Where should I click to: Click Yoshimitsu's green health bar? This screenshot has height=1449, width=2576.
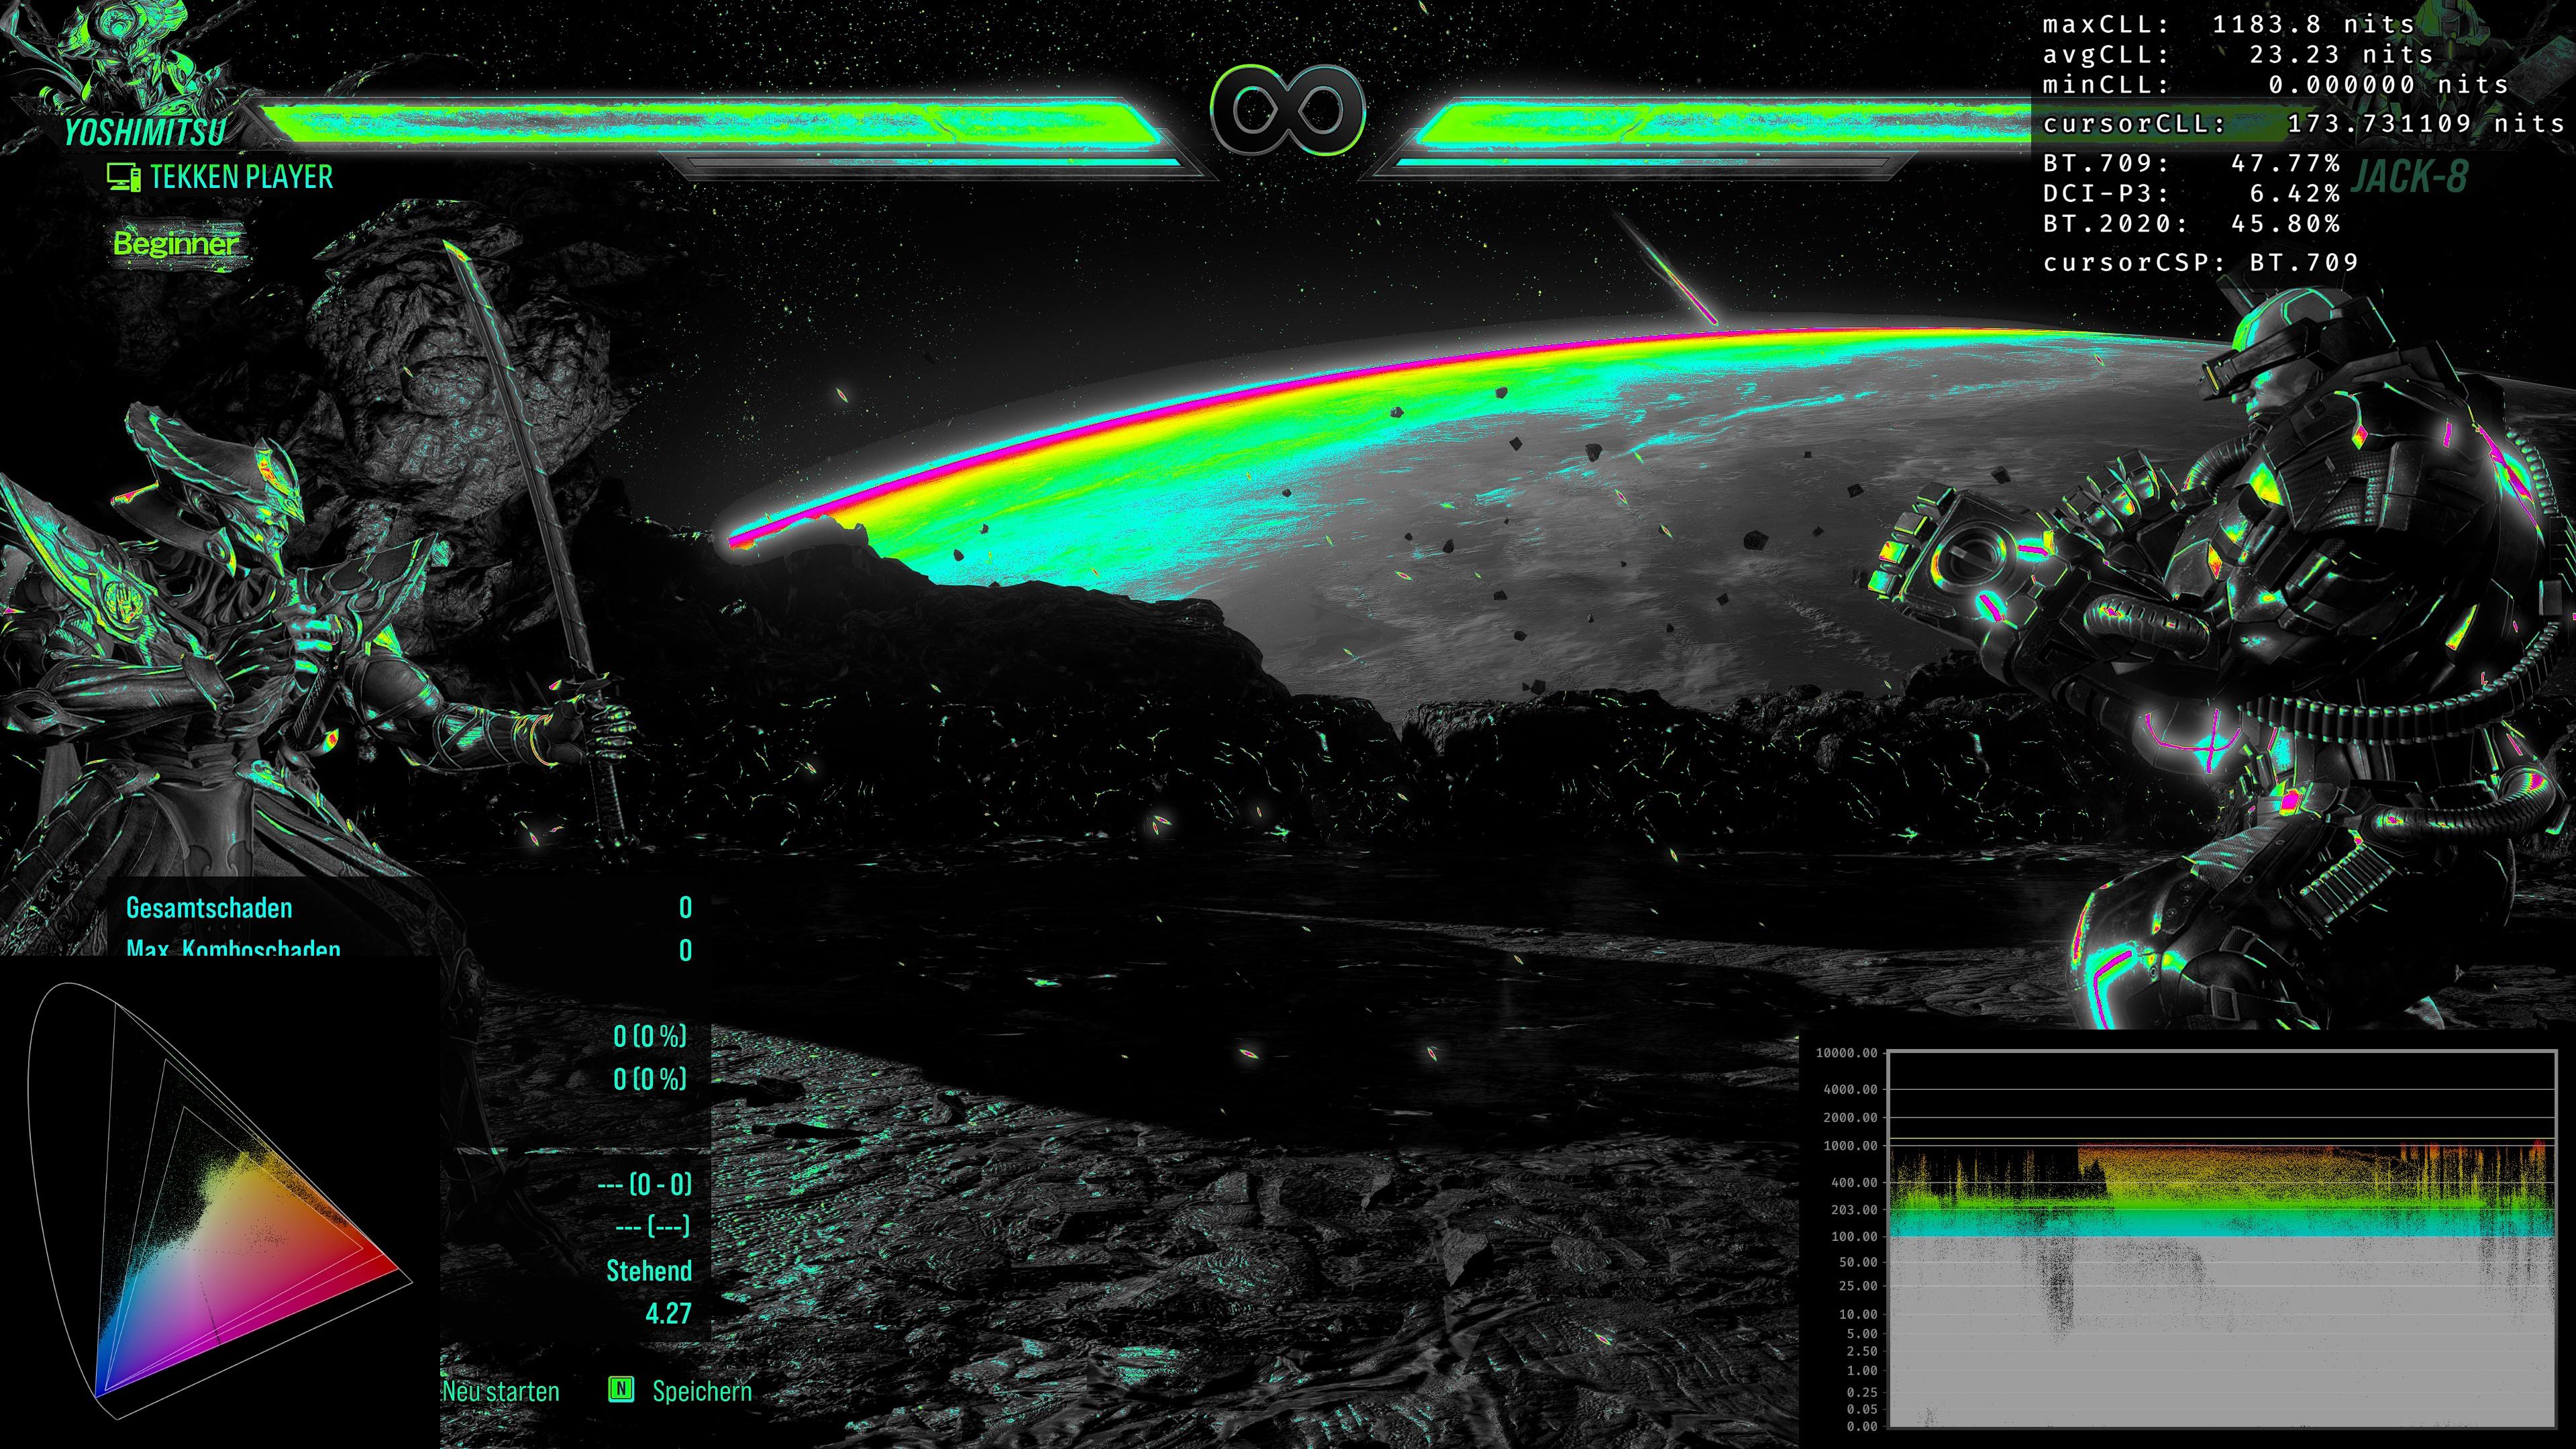700,124
